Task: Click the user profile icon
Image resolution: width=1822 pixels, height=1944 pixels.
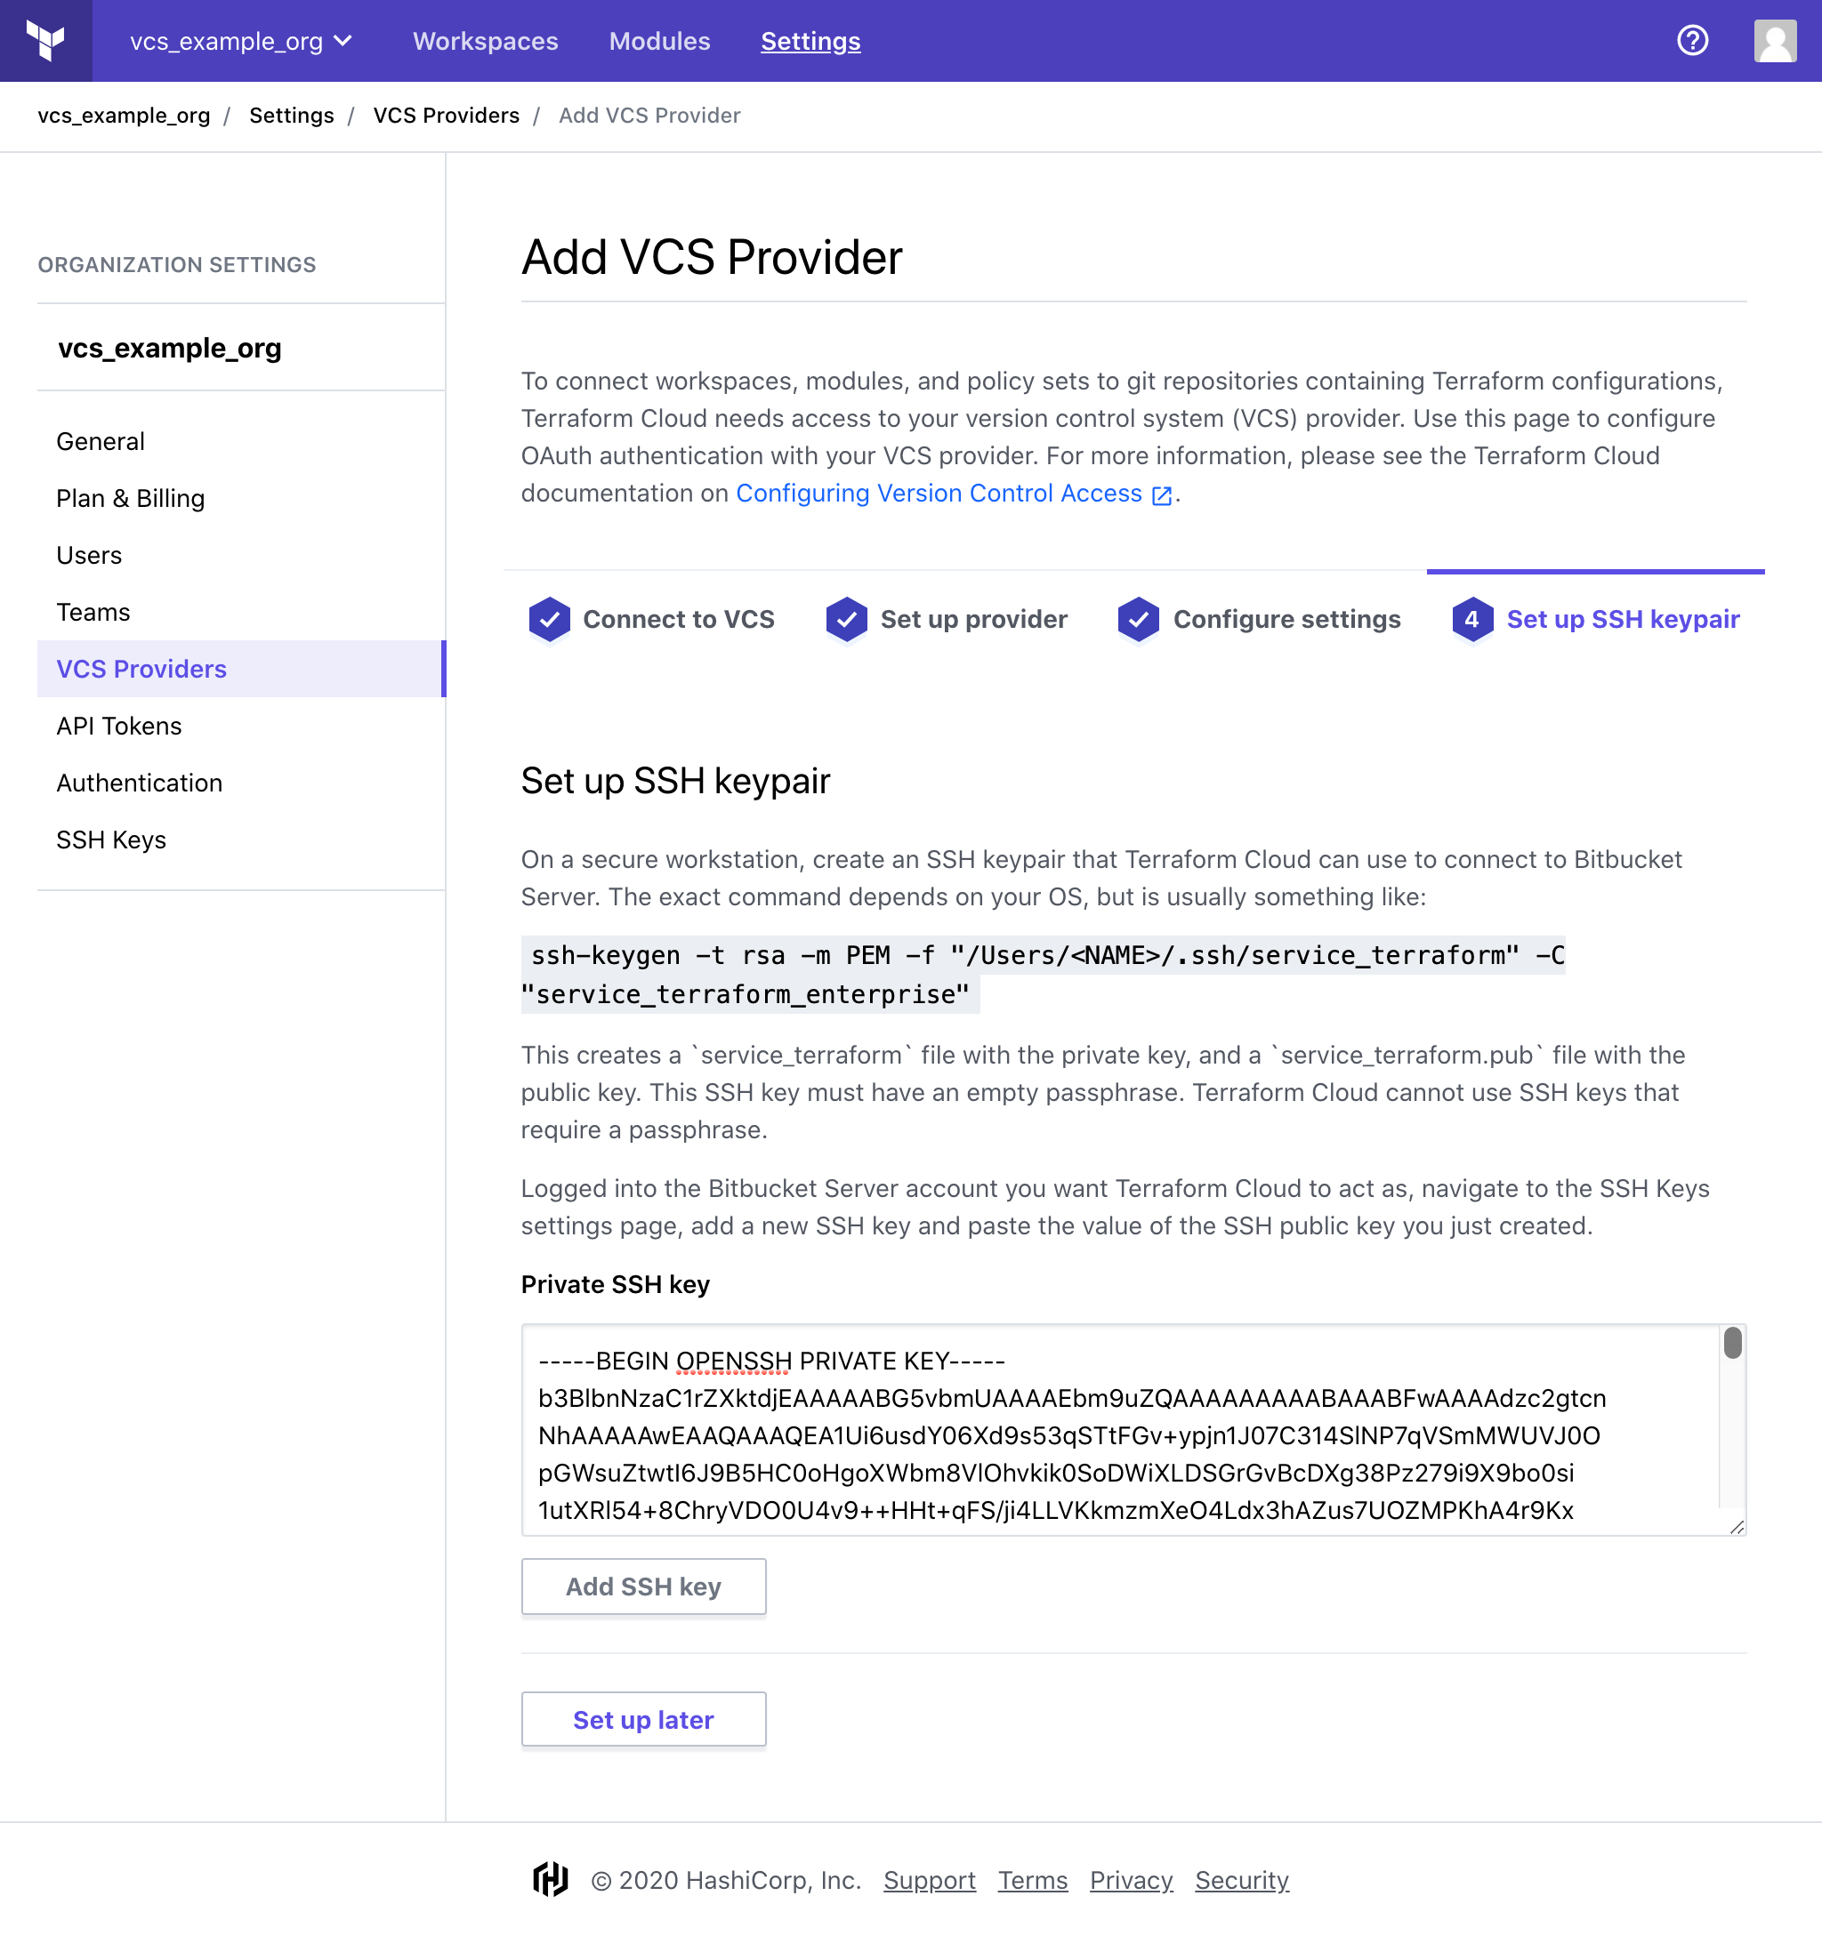Action: [1776, 39]
